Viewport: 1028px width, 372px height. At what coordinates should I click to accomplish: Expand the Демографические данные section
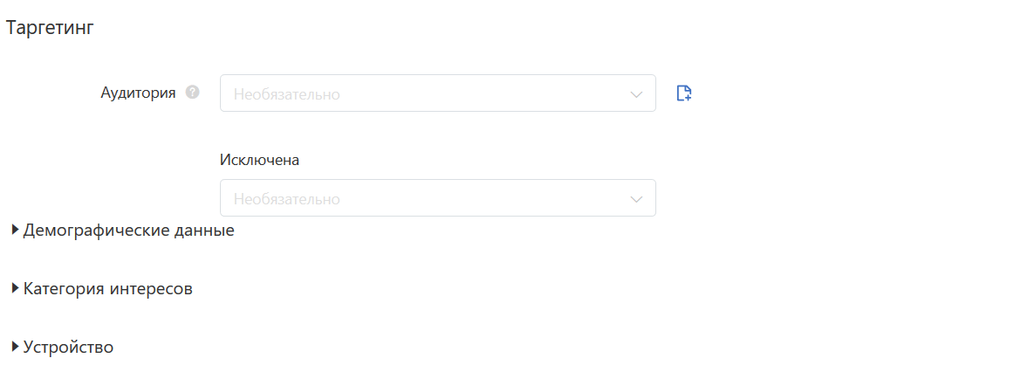click(128, 231)
